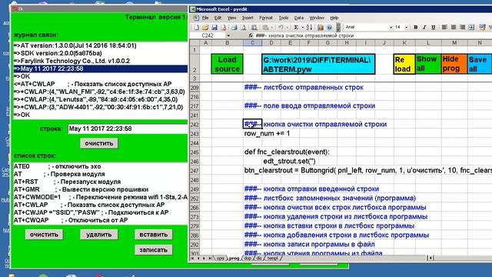Image resolution: width=492 pixels, height=277 pixels.
Task: Click the очистить button beside удалить
Action: click(44, 234)
